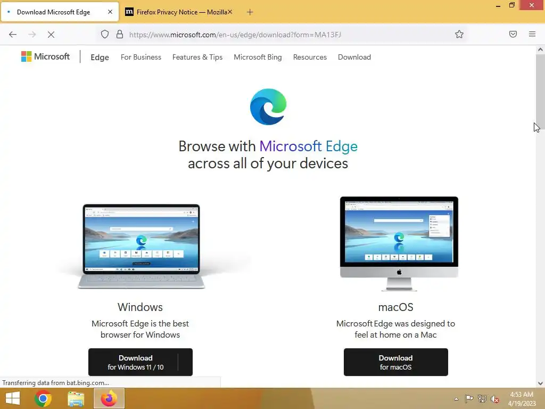The width and height of the screenshot is (545, 409).
Task: Open File Explorer from the taskbar
Action: (76, 398)
